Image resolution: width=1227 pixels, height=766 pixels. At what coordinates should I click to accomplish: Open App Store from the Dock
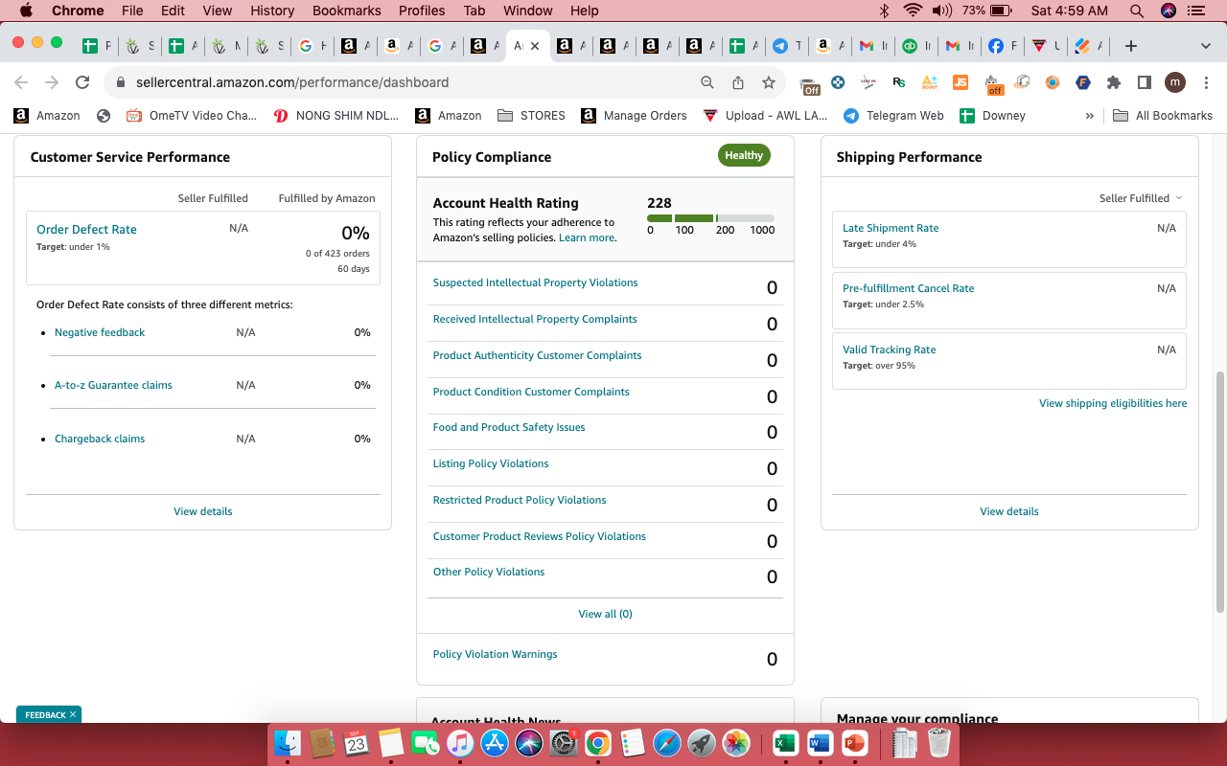click(x=494, y=743)
